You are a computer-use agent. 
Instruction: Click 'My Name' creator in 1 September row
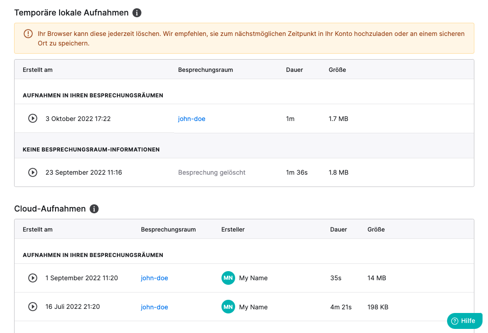coord(253,278)
